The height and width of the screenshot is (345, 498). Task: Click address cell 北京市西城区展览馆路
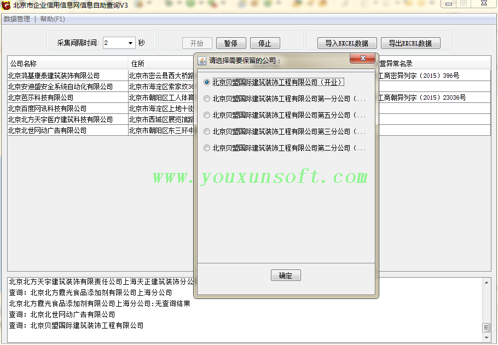(161, 119)
